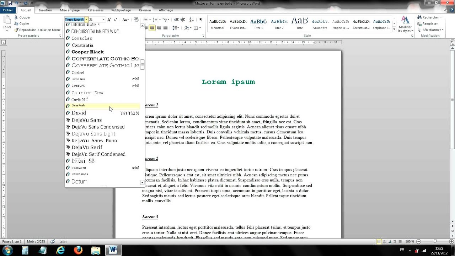The width and height of the screenshot is (455, 256).
Task: Choose Cooper Black font from list
Action: tap(103, 52)
